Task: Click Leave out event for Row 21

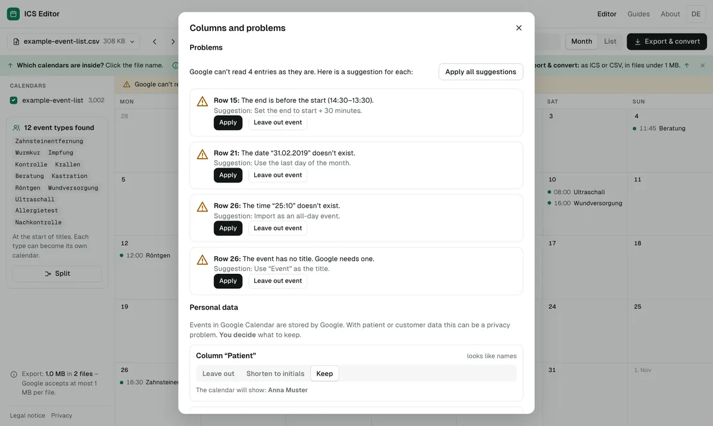Action: [x=277, y=175]
